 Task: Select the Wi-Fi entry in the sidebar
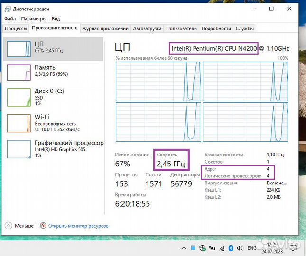(x=53, y=123)
